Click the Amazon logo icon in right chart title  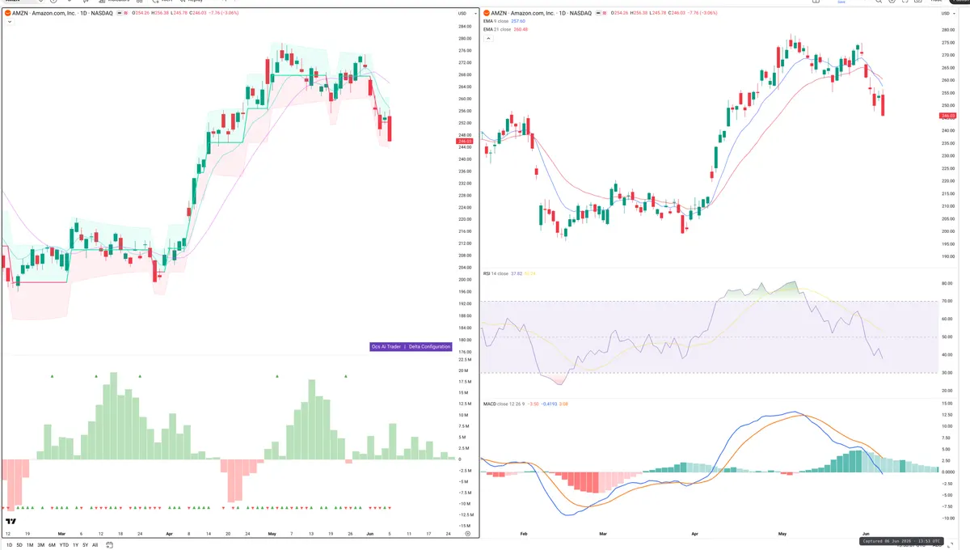[486, 13]
